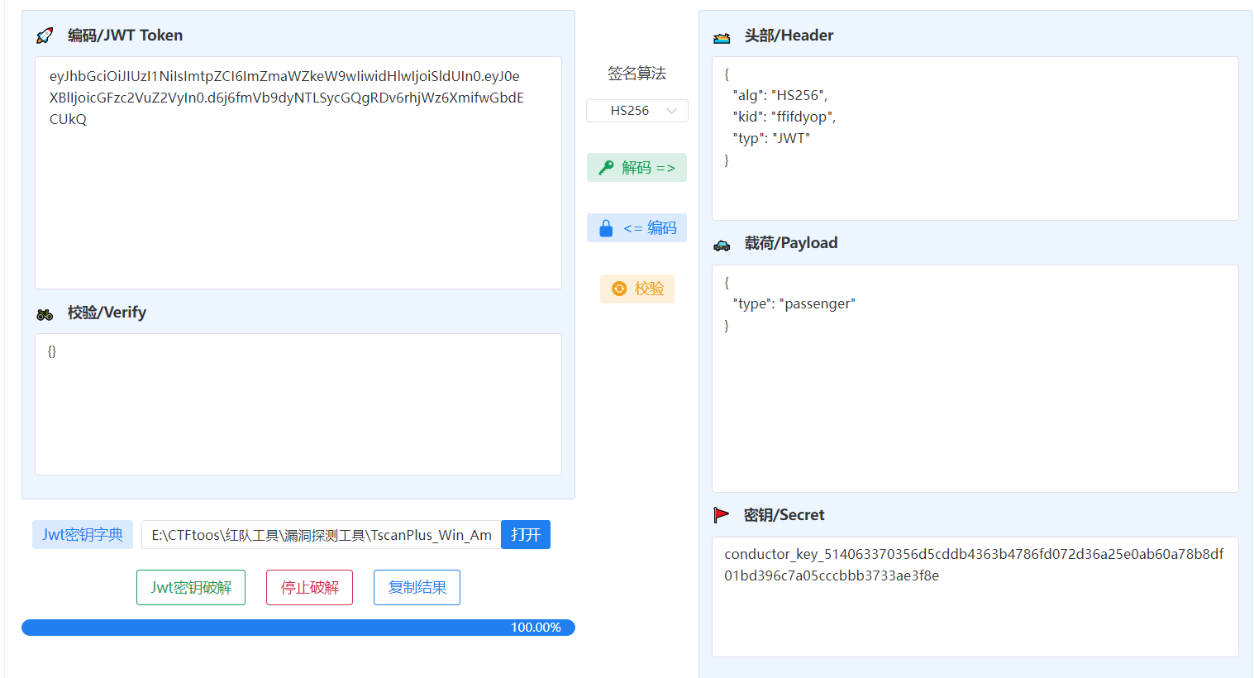Focus the 载荷/Payload JSON text area
The image size is (1254, 678).
coord(975,379)
